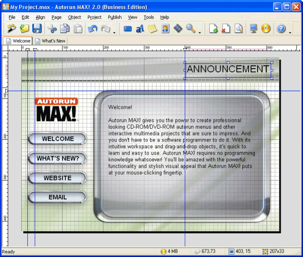Click the 4 MB project size indicator
The height and width of the screenshot is (257, 303).
[169, 251]
